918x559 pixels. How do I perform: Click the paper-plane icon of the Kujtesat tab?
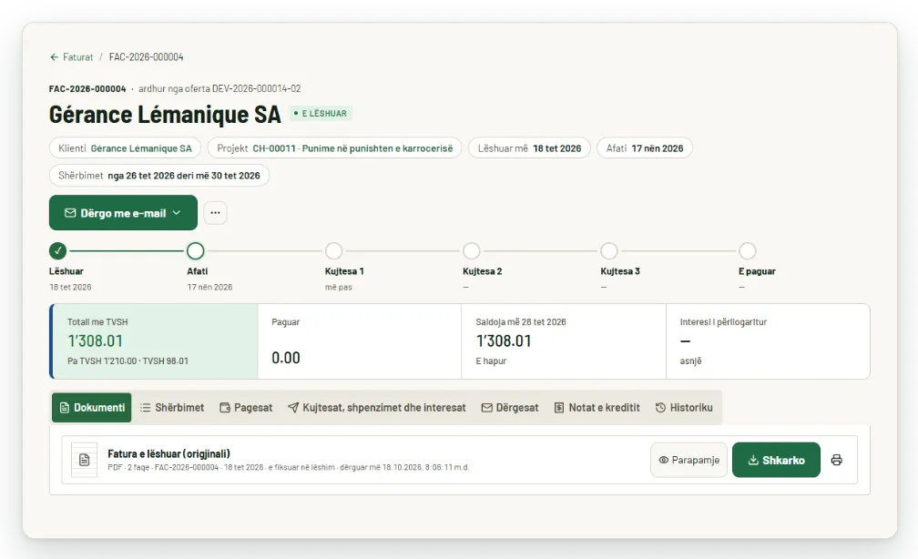tap(292, 407)
